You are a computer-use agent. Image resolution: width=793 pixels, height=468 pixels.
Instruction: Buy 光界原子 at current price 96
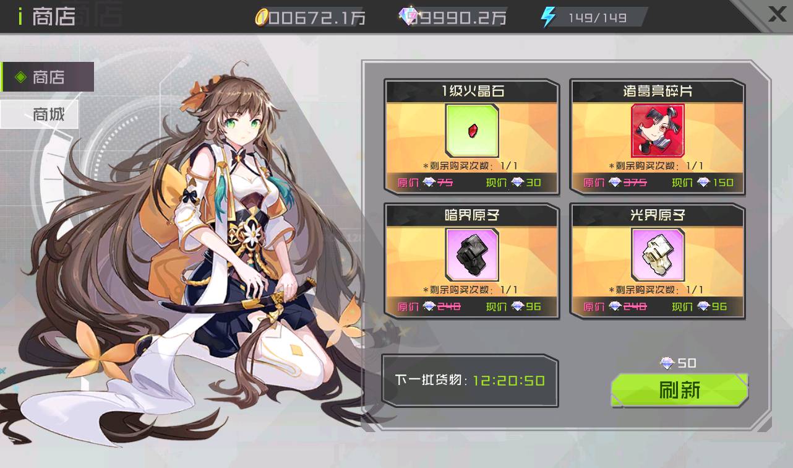[700, 306]
